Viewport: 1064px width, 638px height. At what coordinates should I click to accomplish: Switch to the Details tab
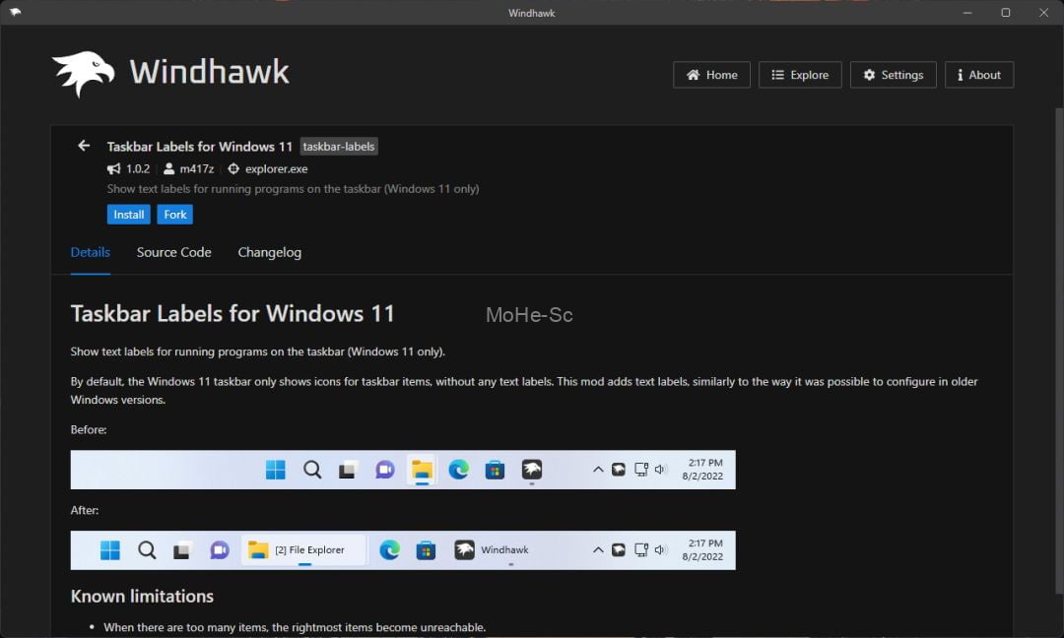click(x=91, y=252)
